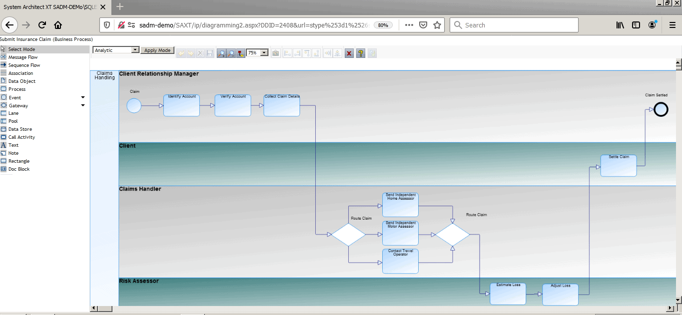Image resolution: width=682 pixels, height=315 pixels.
Task: Click the Apply Mode button
Action: coord(157,50)
